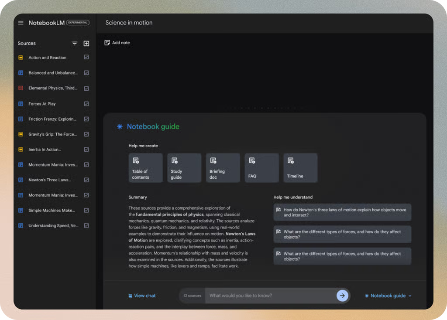Uncheck the Action and Reaction source
The image size is (447, 320).
click(86, 58)
